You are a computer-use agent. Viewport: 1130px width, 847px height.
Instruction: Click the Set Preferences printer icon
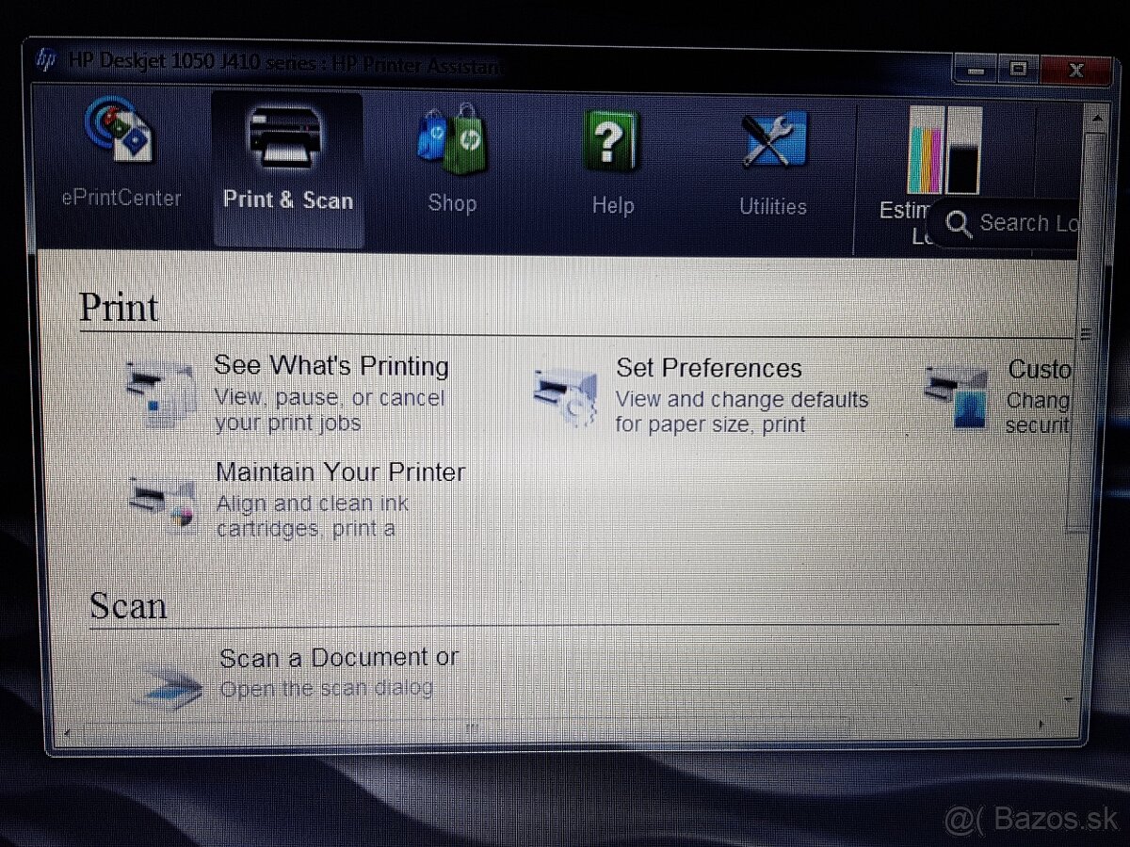[565, 395]
